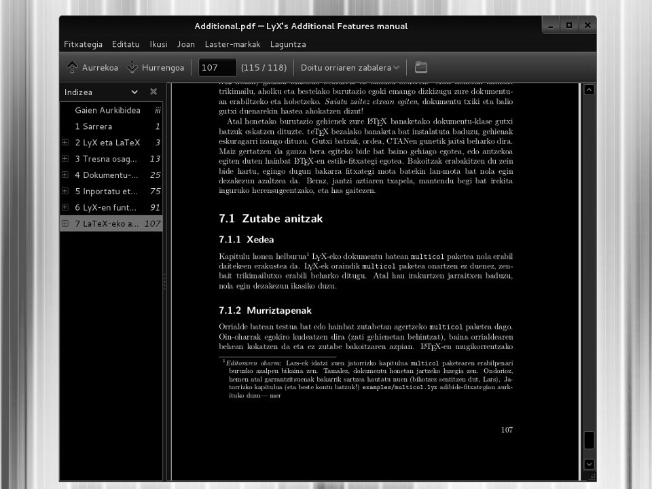Select 3 Tresna osag... index row
652x489 pixels.
111,159
